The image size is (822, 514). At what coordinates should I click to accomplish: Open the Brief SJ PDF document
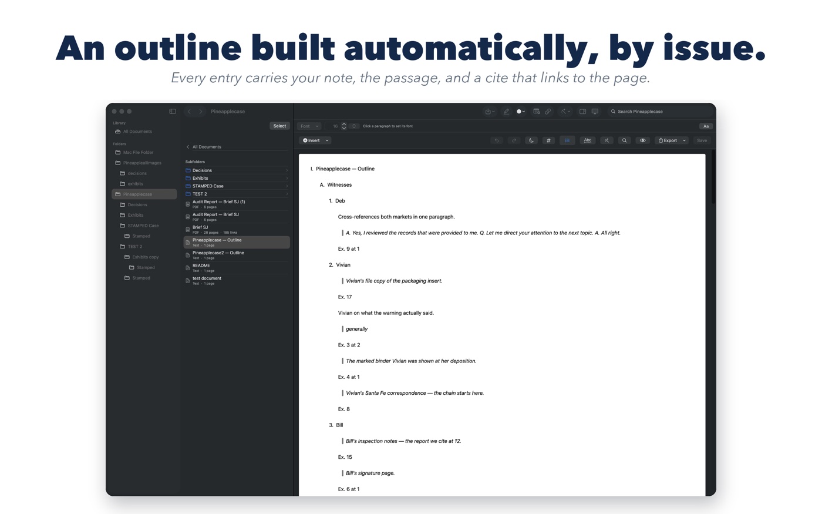[x=237, y=229]
